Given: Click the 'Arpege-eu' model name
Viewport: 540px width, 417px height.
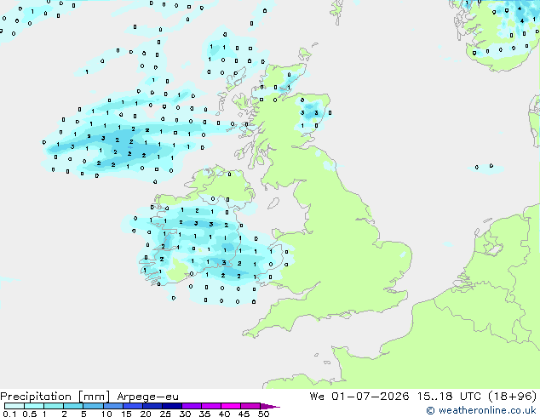Looking at the screenshot, I should tap(147, 397).
